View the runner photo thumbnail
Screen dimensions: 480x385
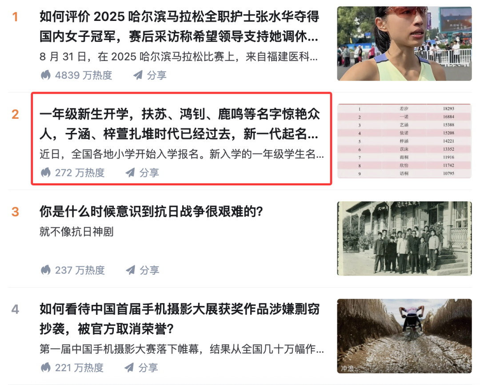(404, 44)
